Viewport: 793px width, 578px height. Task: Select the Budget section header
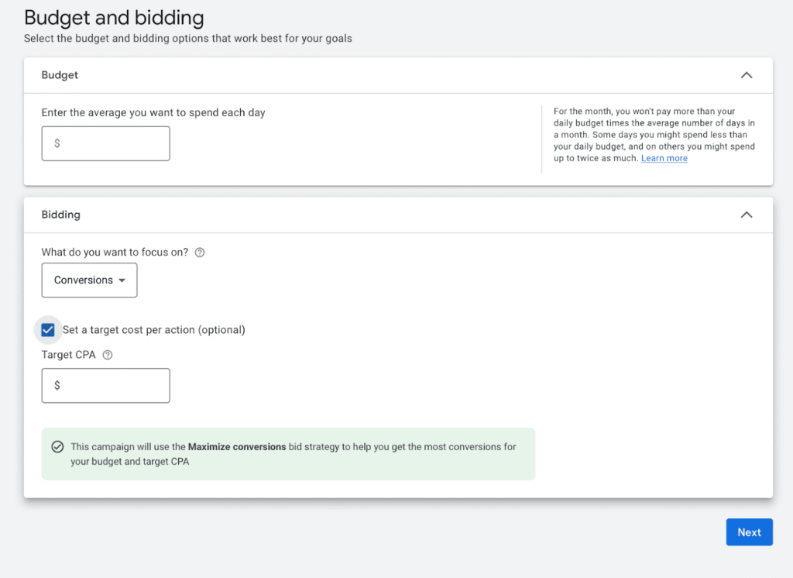pyautogui.click(x=60, y=75)
